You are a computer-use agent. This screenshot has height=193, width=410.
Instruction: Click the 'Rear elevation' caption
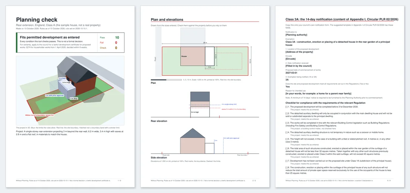(x=159, y=121)
